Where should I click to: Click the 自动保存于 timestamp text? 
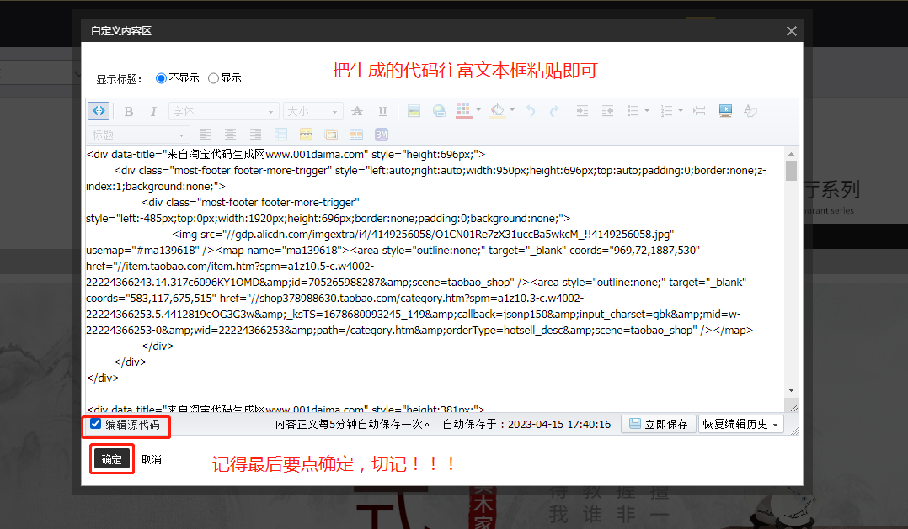(x=526, y=425)
